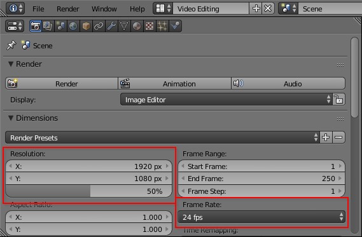The image size is (362, 237).
Task: Toggle the pin icon beside Scene
Action: 11,45
